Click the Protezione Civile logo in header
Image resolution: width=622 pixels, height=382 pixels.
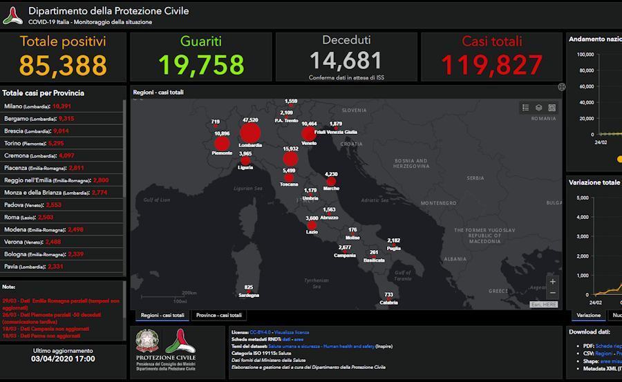(x=12, y=16)
